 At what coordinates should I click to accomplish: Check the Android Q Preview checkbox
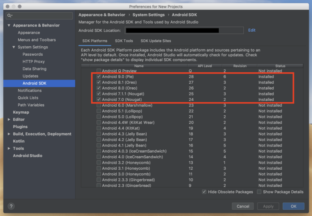[x=99, y=71]
